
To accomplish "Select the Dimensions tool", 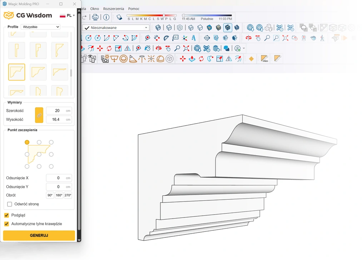I will click(157, 38).
